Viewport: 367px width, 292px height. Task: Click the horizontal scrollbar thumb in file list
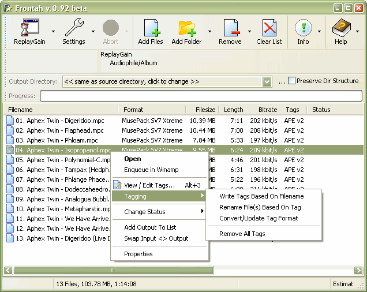[113, 270]
